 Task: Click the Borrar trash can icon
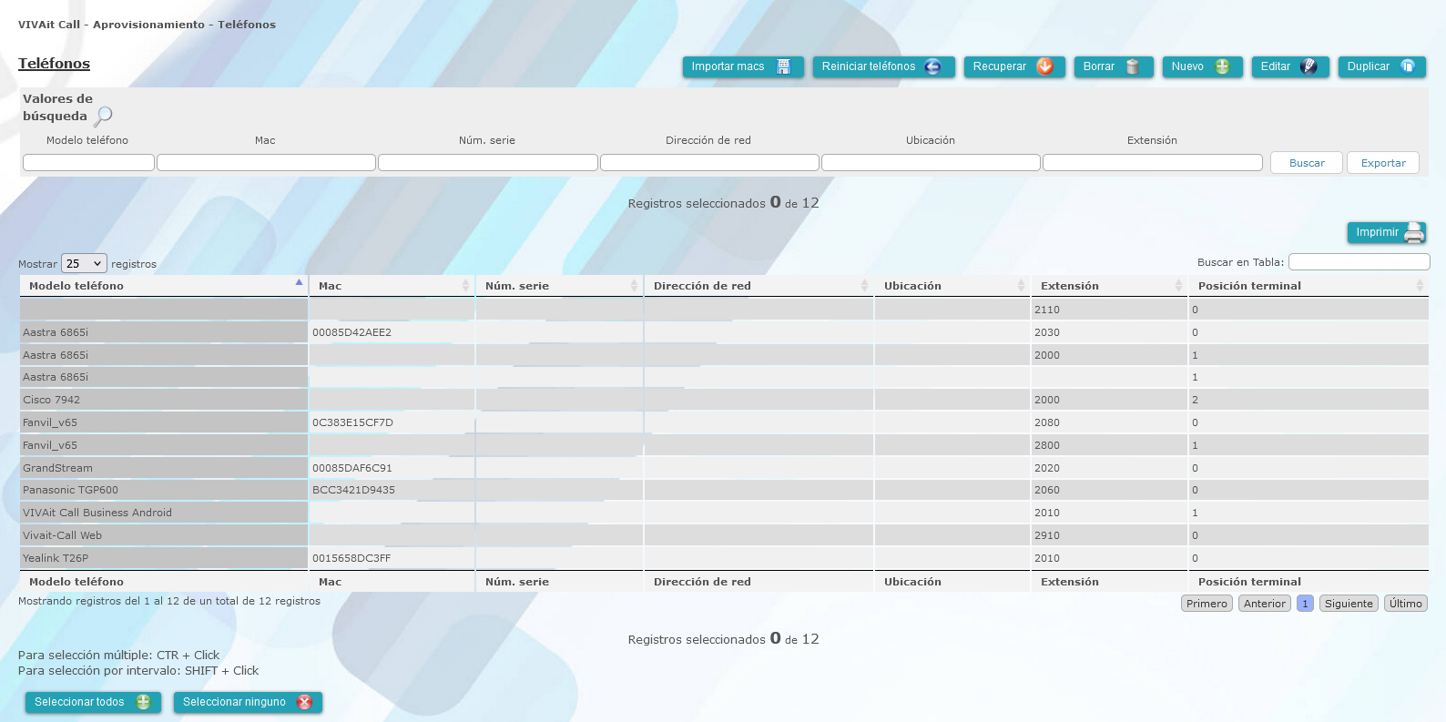click(1133, 66)
